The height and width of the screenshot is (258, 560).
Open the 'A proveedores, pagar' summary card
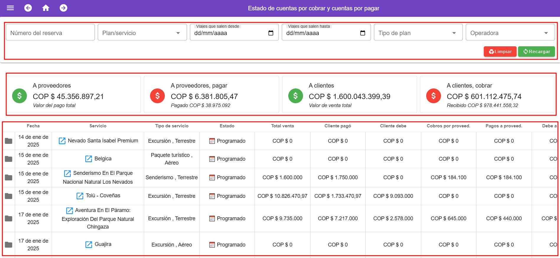(211, 95)
